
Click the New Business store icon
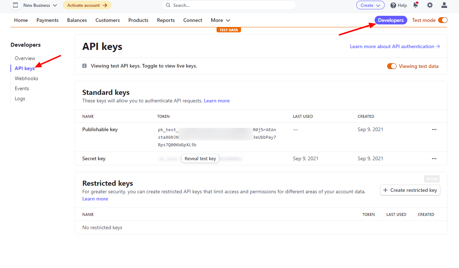(x=15, y=5)
